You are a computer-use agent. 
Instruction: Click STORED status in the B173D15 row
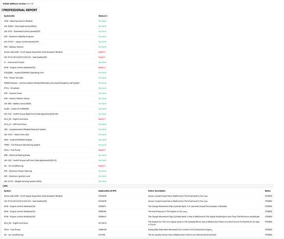pyautogui.click(x=269, y=222)
